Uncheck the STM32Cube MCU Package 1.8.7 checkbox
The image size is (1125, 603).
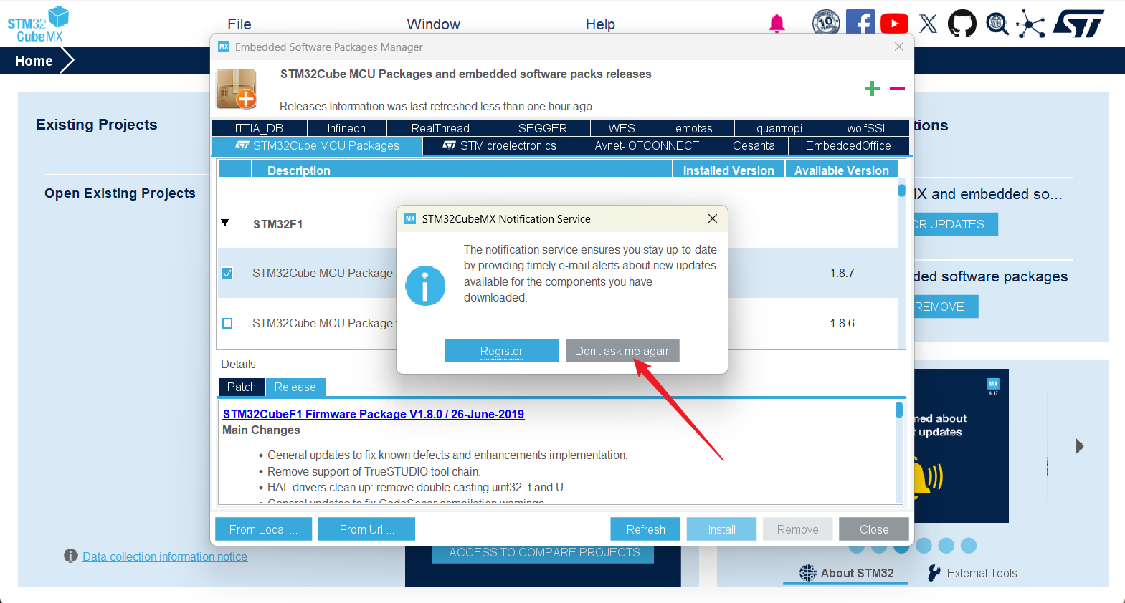(227, 273)
